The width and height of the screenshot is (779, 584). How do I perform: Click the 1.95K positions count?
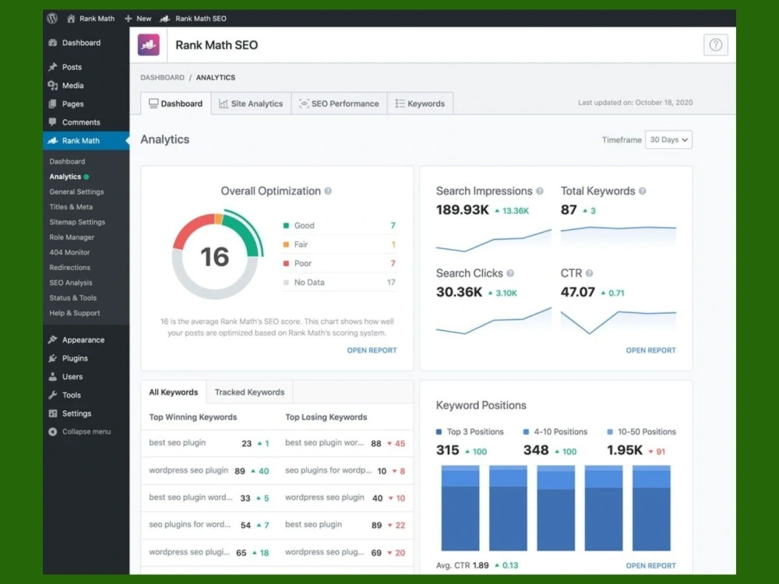click(625, 450)
